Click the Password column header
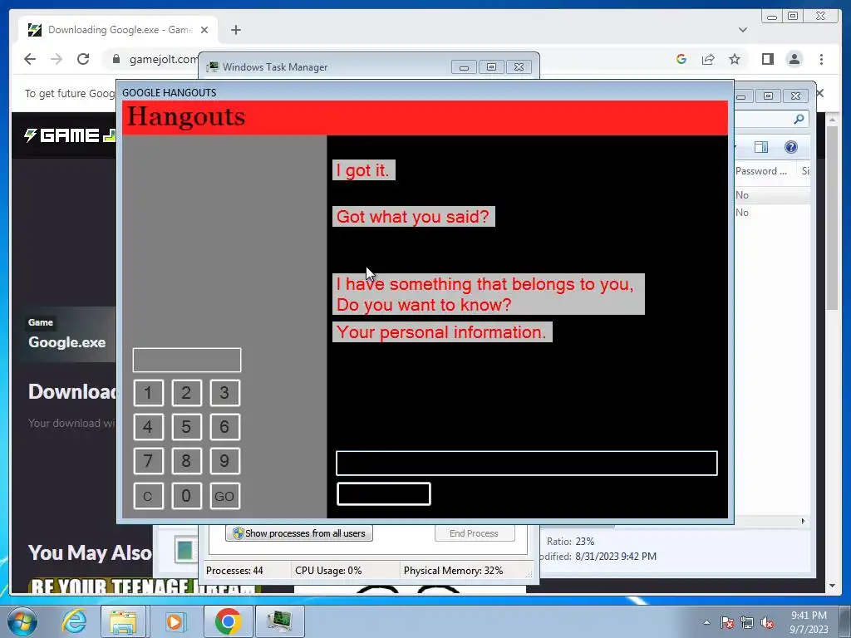The image size is (851, 638). 761,171
